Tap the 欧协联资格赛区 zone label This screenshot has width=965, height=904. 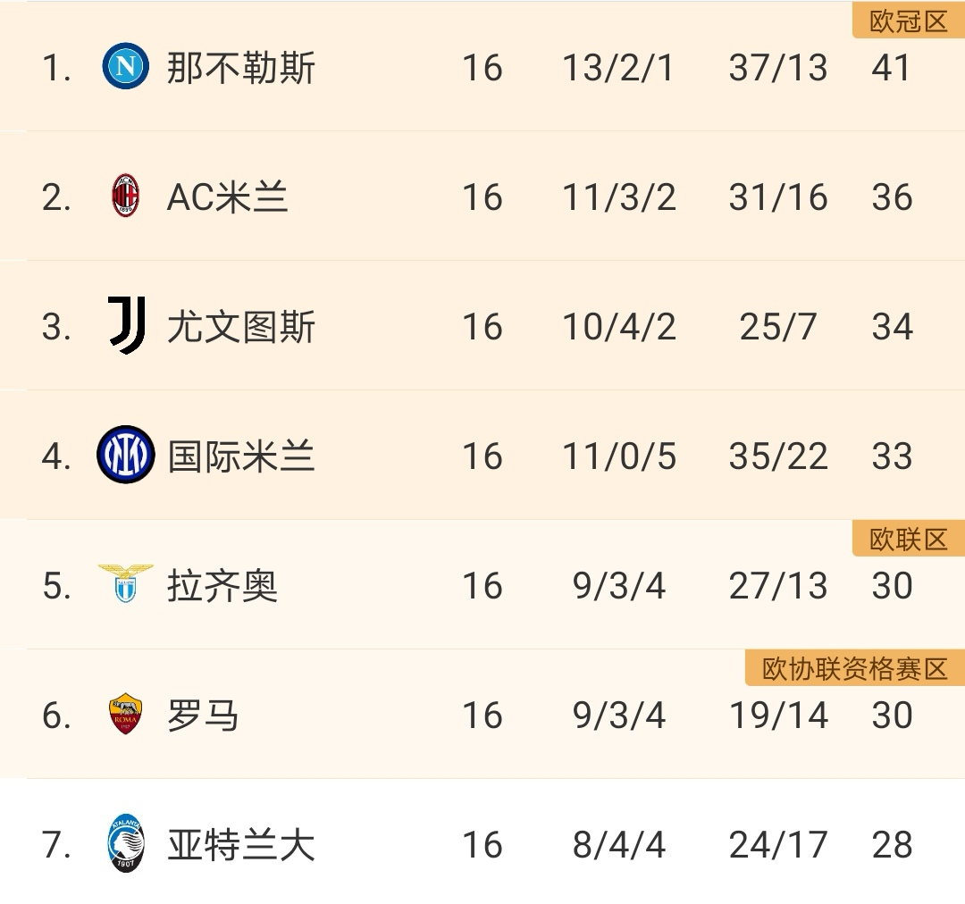[855, 669]
